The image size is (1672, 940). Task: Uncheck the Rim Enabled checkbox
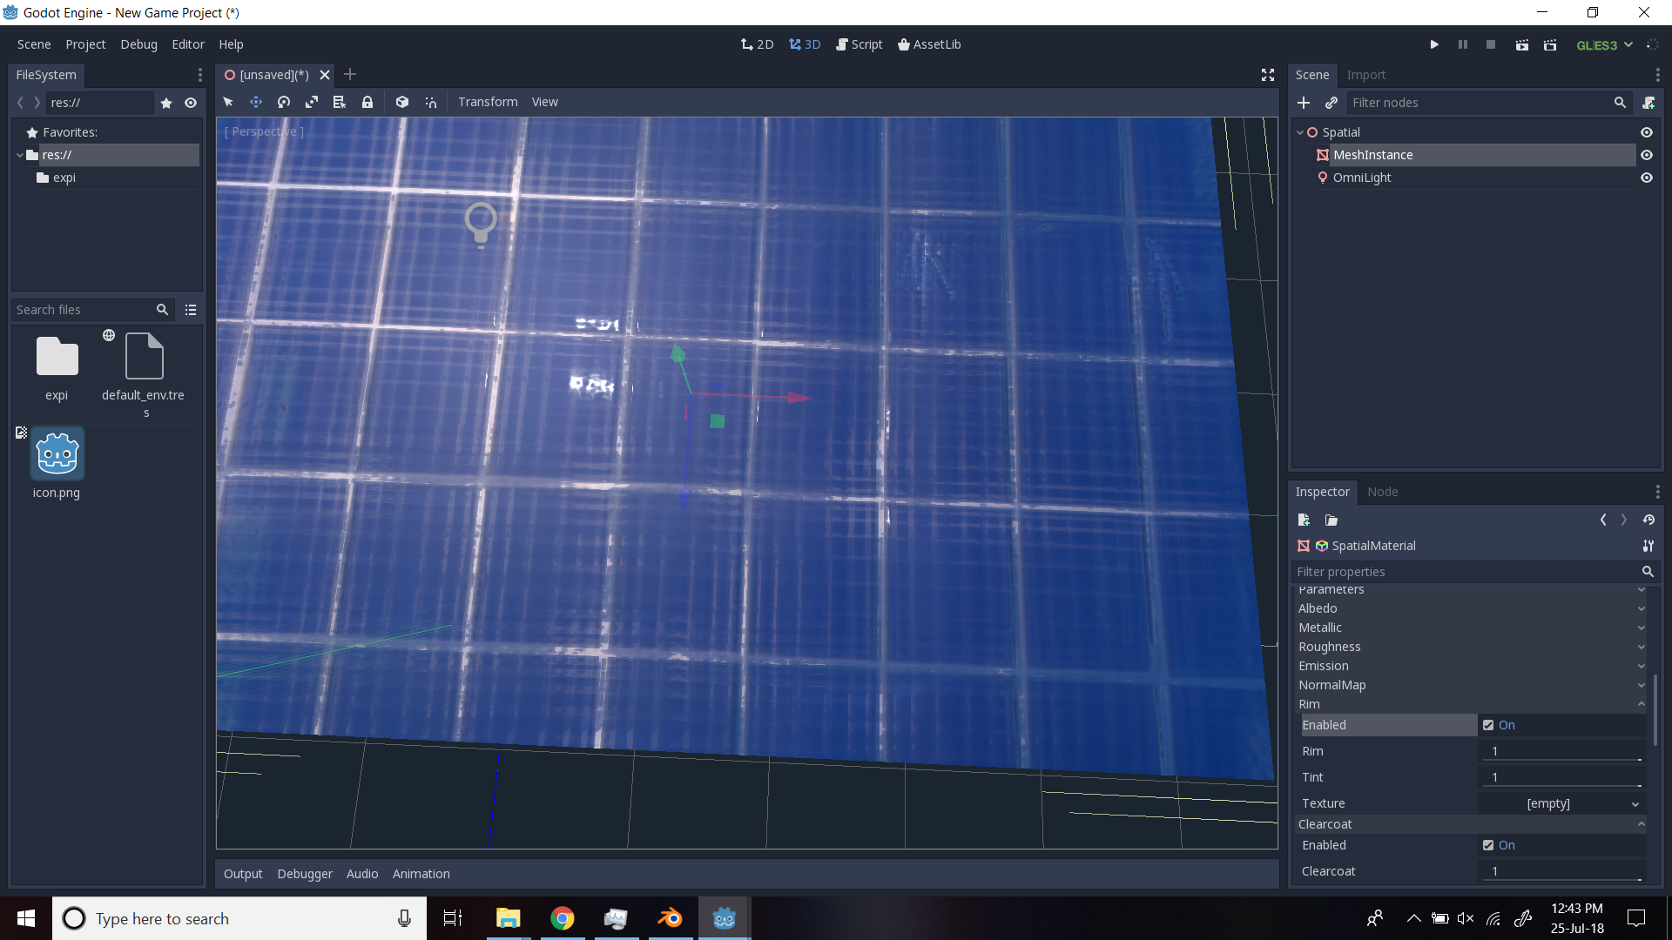tap(1488, 724)
